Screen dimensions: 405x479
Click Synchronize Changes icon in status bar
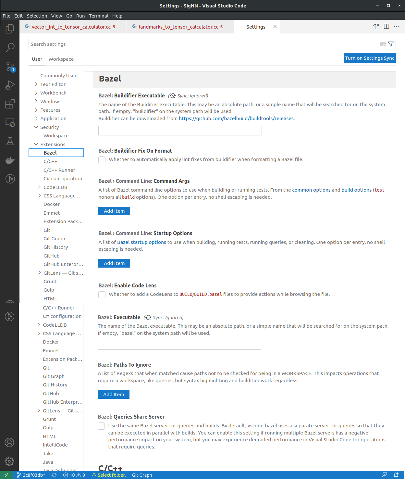(54, 475)
